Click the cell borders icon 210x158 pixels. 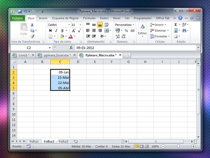(50, 36)
